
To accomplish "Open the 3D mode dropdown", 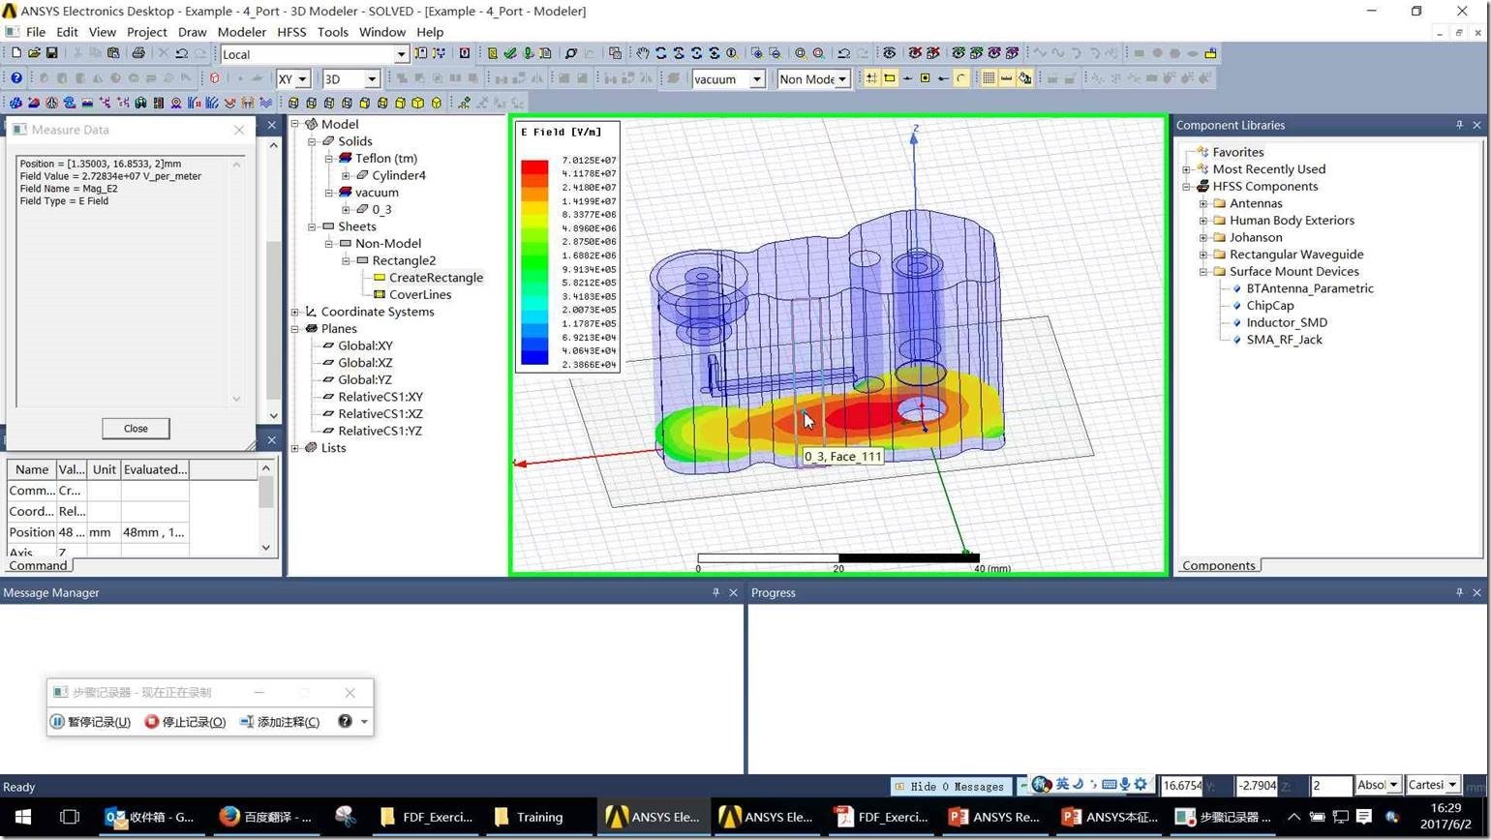I will (x=372, y=79).
